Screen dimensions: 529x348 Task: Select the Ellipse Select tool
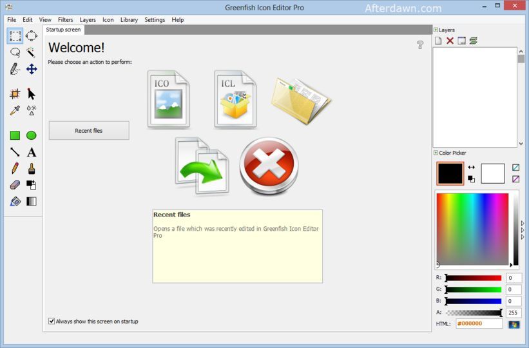coord(32,35)
